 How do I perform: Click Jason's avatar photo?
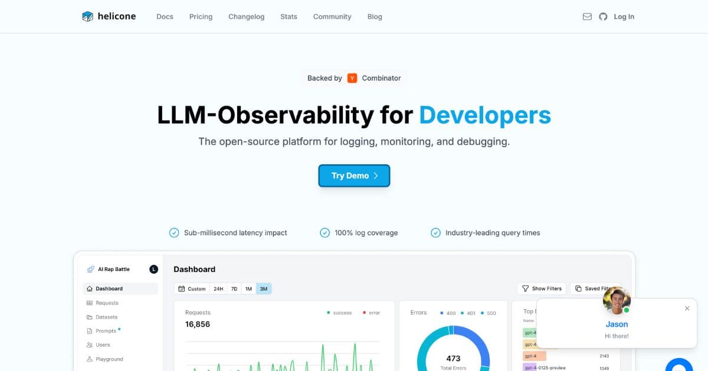click(x=617, y=300)
